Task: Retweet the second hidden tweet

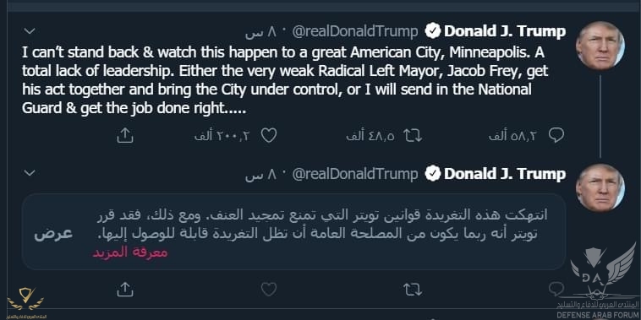Action: coord(412,290)
